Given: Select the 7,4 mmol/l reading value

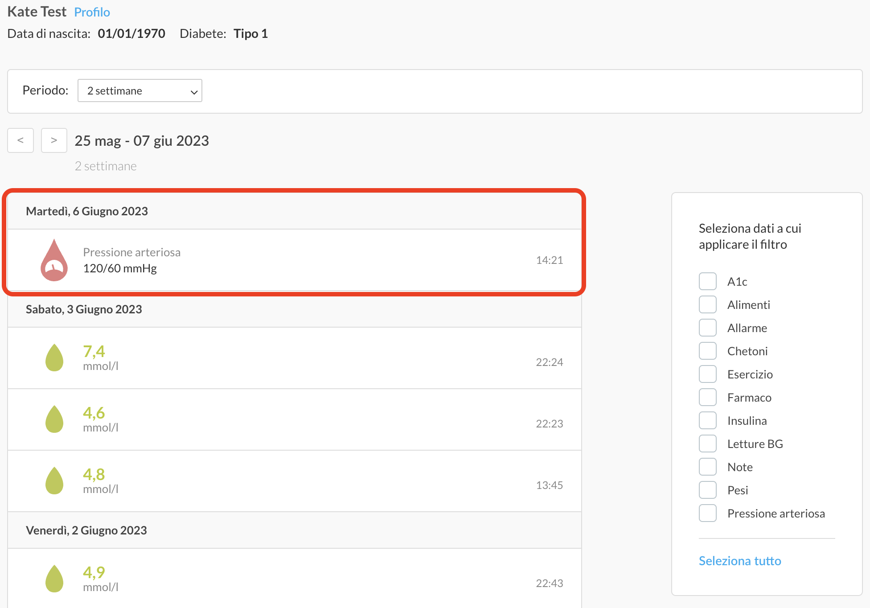Looking at the screenshot, I should pos(94,351).
